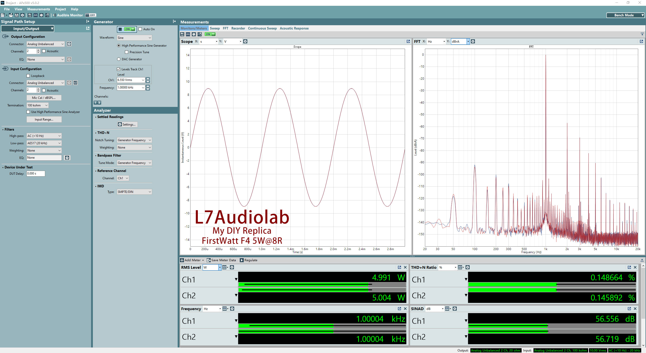Pop out the FFT graph window

tap(641, 41)
